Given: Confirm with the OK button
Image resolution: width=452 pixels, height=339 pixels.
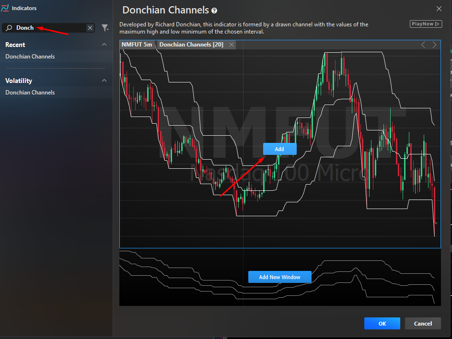Looking at the screenshot, I should point(382,324).
